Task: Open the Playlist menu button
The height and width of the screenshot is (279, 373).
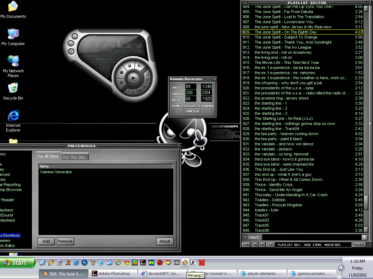Action: click(358, 244)
